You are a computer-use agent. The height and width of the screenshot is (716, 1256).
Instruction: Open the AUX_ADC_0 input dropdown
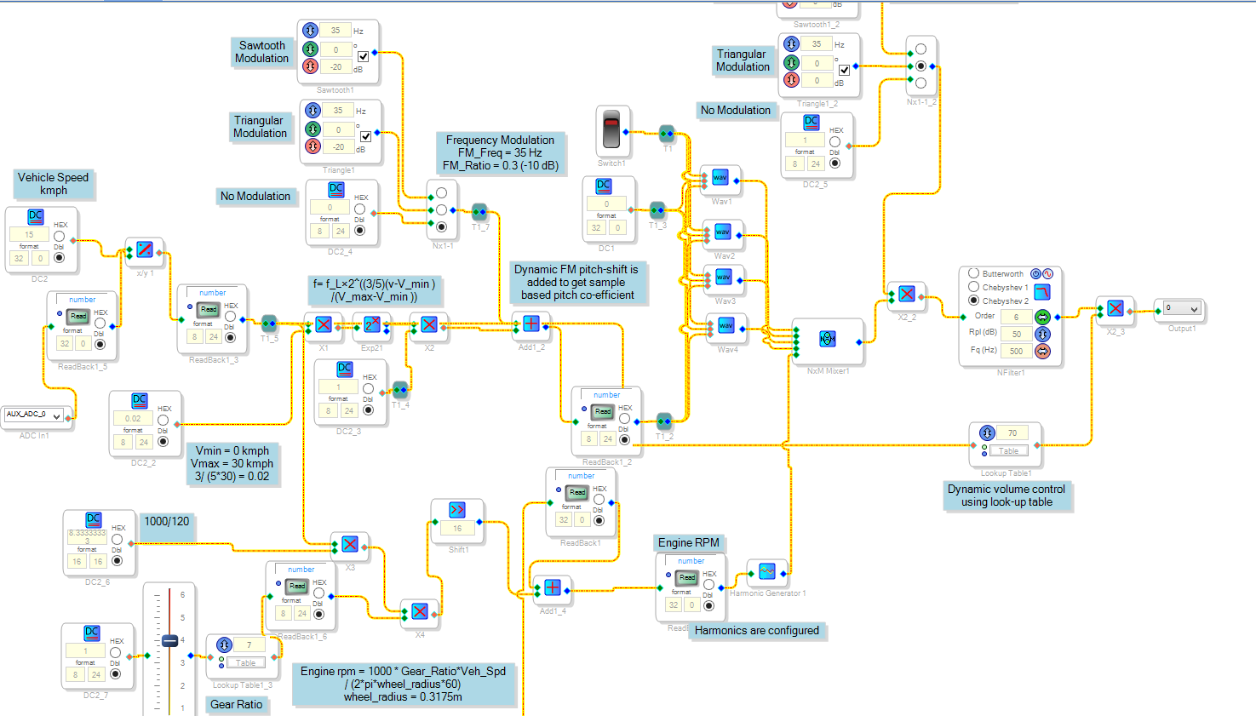click(x=34, y=415)
